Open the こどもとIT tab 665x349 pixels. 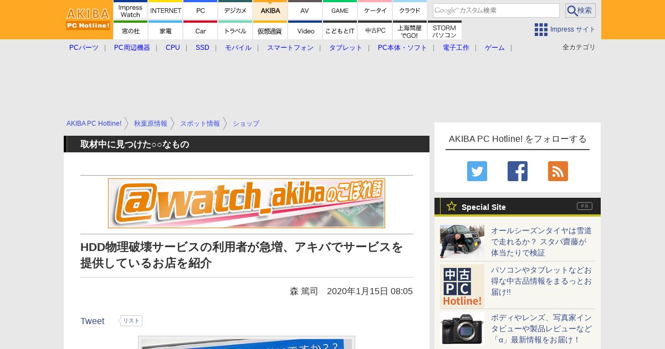340,30
